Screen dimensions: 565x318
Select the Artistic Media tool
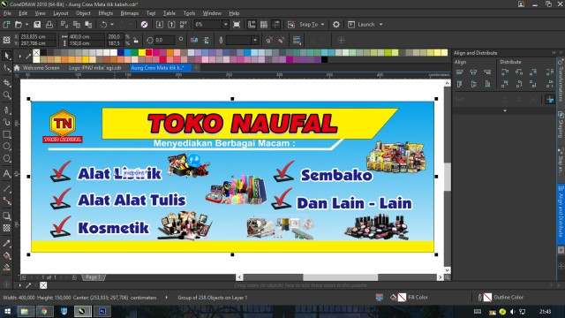(x=6, y=122)
